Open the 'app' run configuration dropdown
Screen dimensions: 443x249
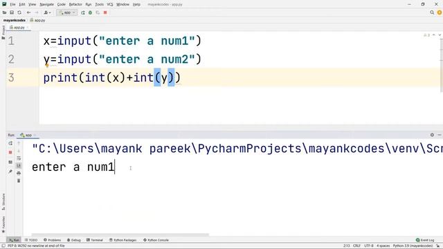coord(66,12)
